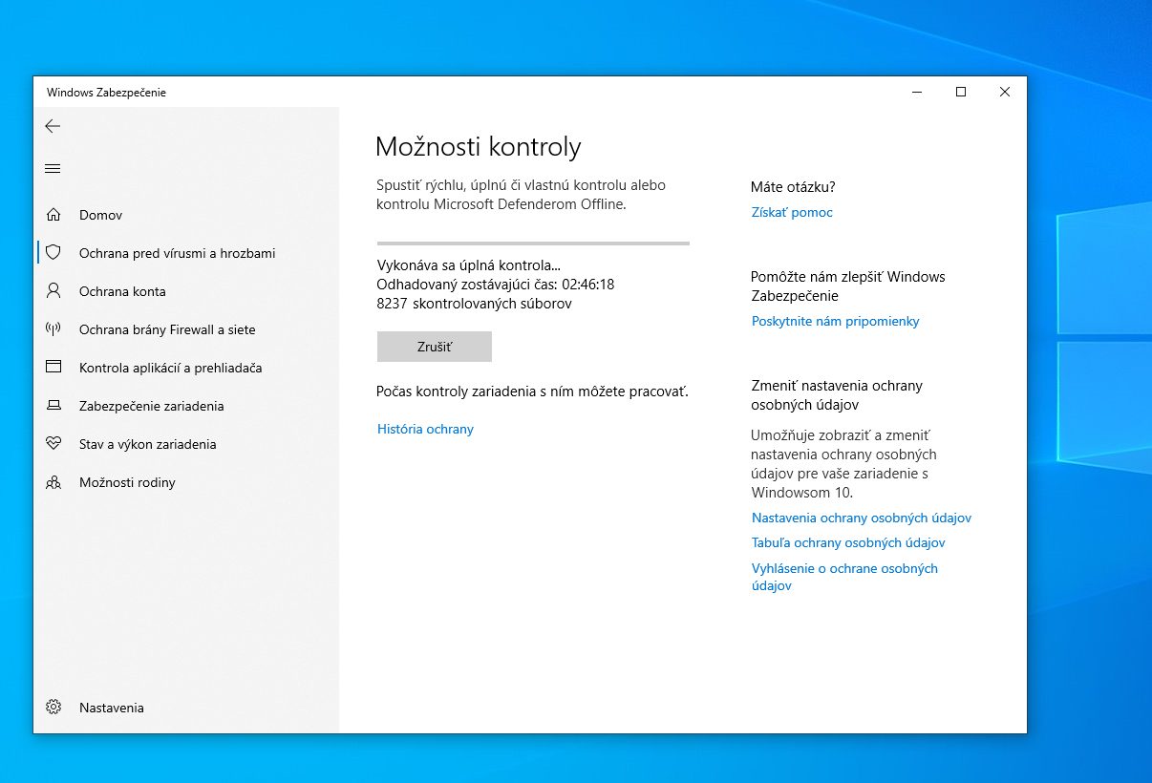Viewport: 1152px width, 783px height.
Task: Click the full scan progress bar
Action: [533, 243]
